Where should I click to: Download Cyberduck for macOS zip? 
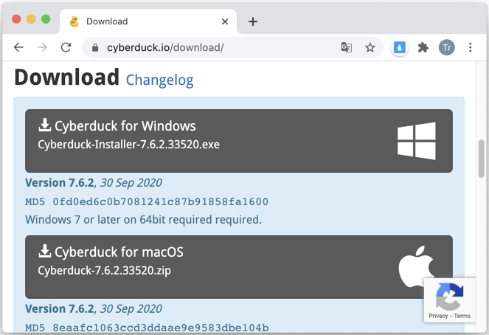238,266
